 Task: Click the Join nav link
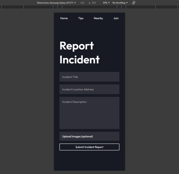click(116, 18)
